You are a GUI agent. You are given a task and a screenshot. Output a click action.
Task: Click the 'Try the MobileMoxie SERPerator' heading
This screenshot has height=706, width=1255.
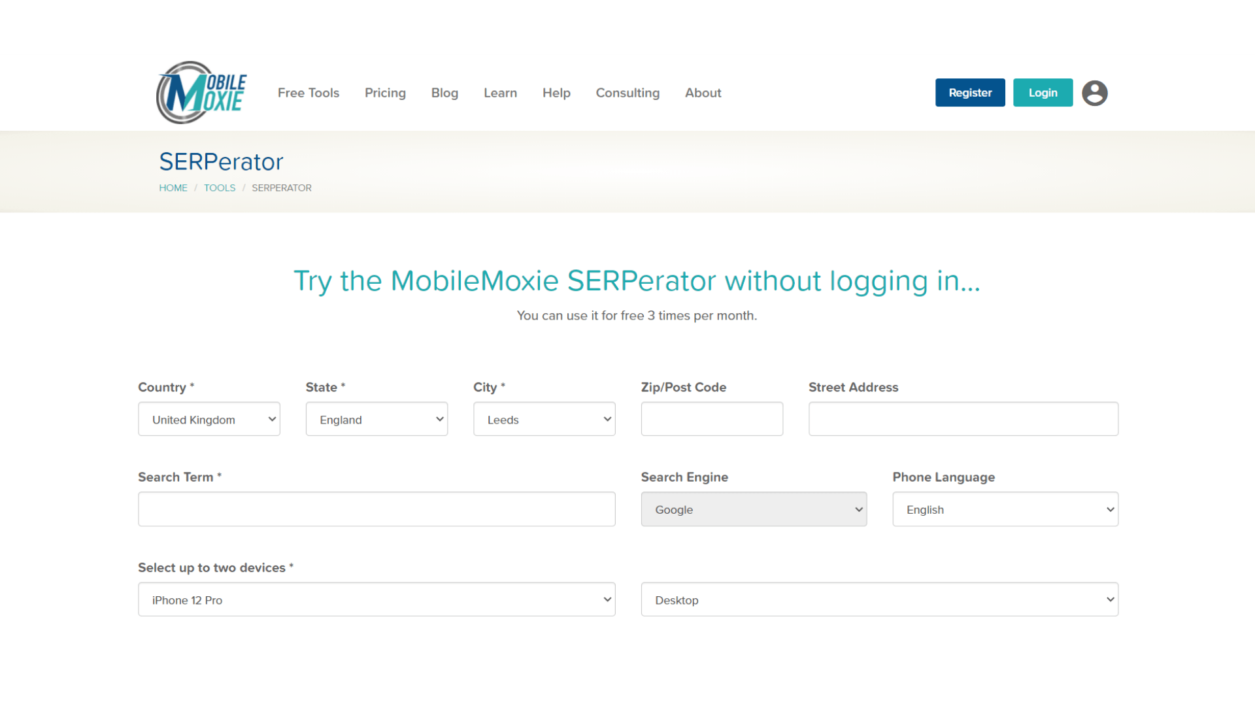[637, 281]
